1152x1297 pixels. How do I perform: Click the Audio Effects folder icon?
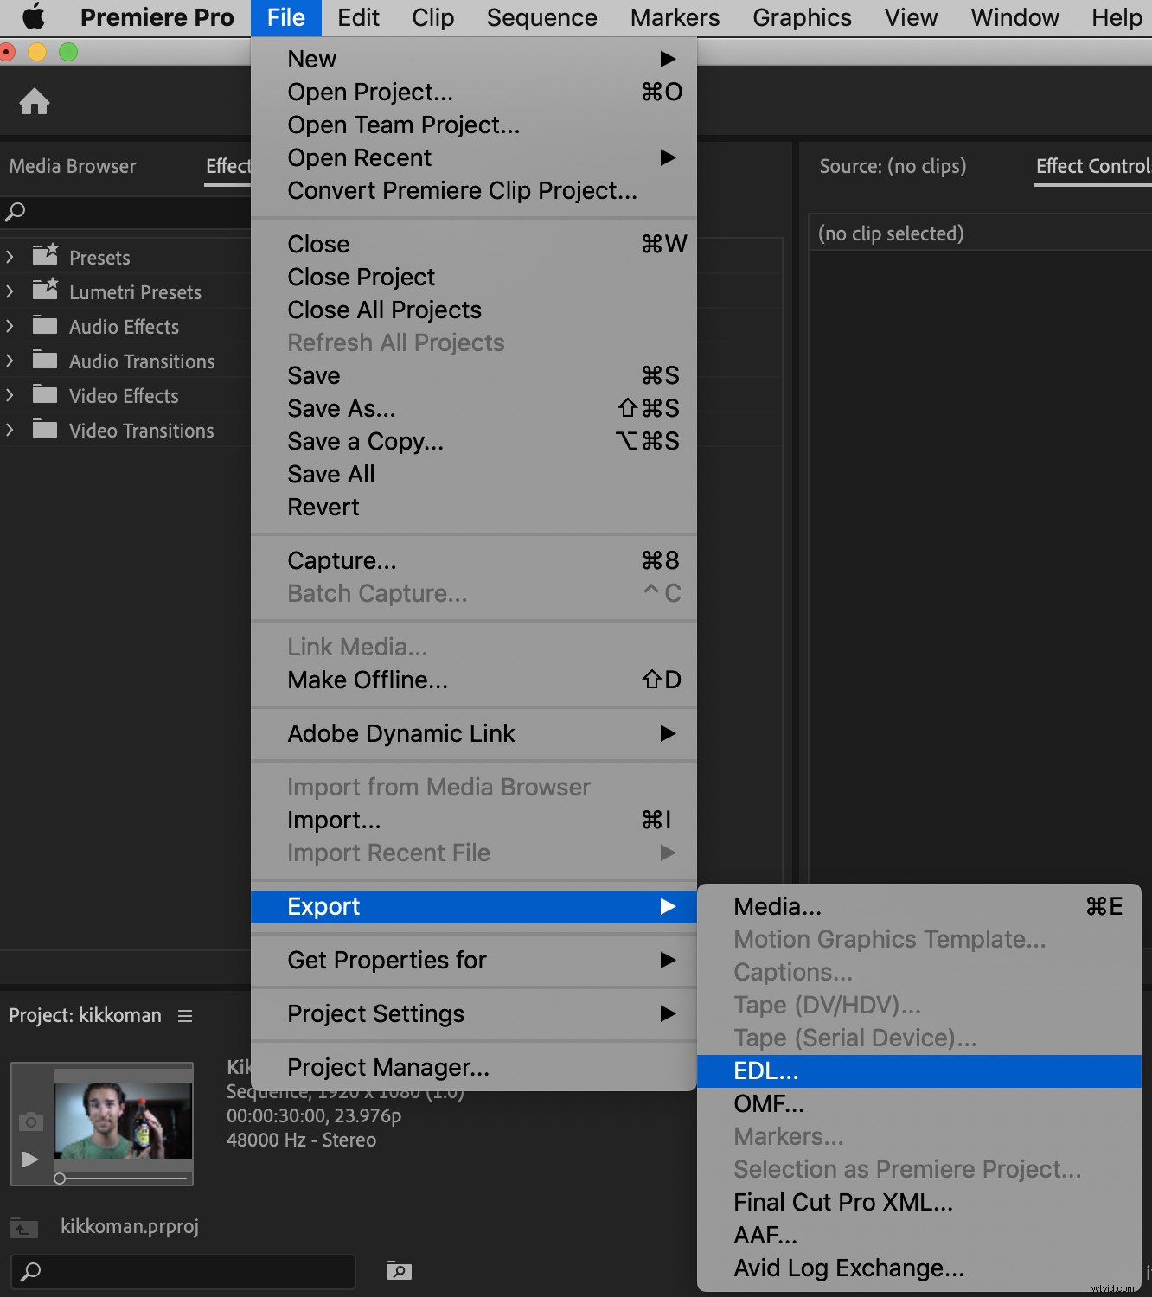click(45, 326)
